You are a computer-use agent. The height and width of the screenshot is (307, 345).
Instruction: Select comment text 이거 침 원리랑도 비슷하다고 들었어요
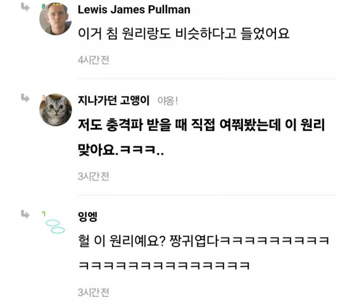coord(183,34)
